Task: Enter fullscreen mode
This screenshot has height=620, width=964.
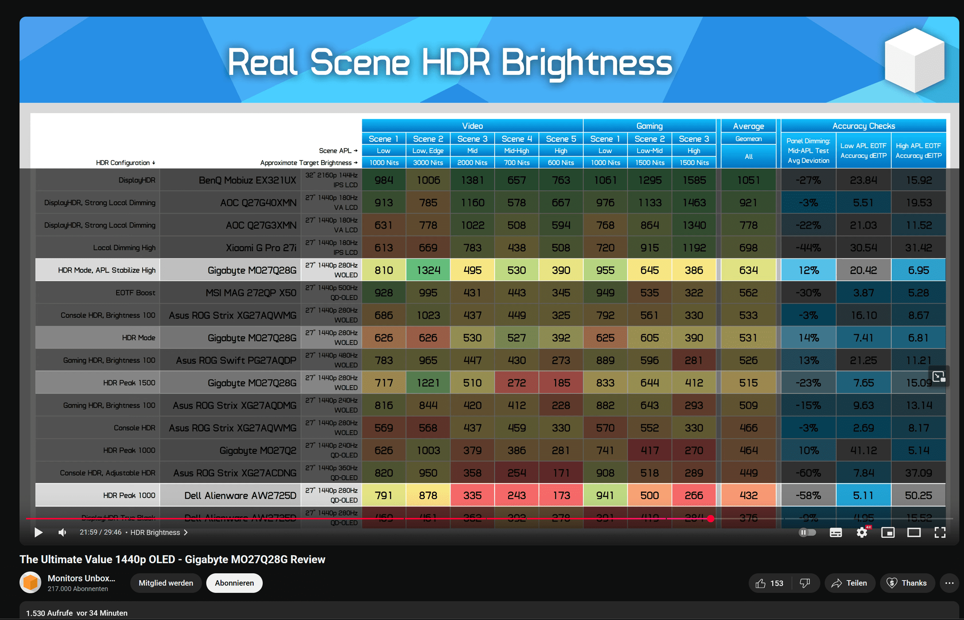Action: pyautogui.click(x=940, y=533)
